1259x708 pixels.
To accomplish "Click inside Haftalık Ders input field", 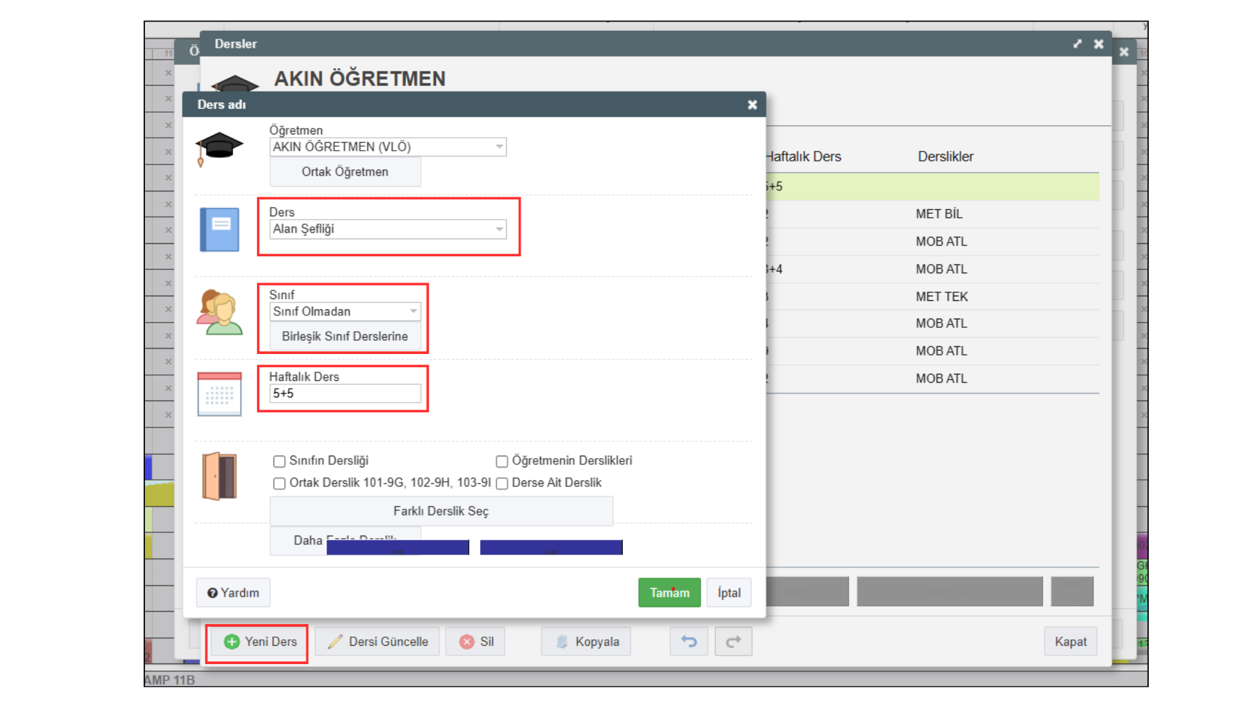I will (x=345, y=393).
